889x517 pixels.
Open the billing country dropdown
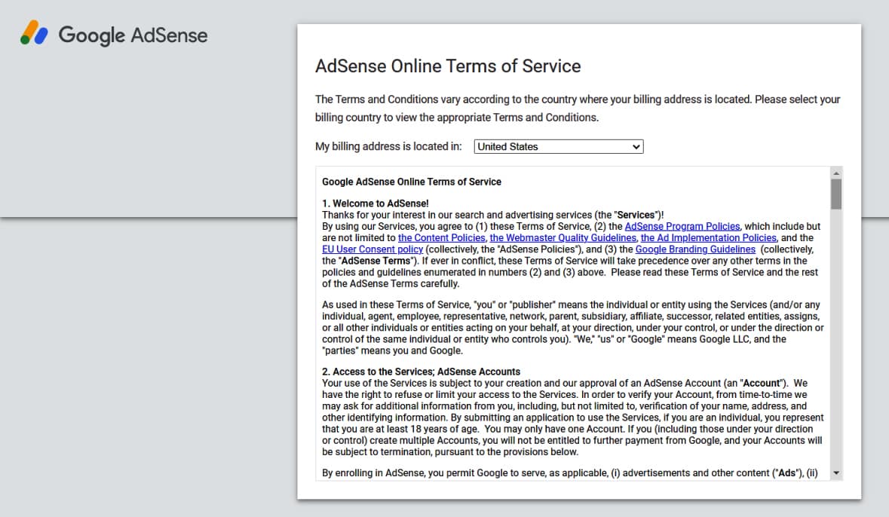559,147
